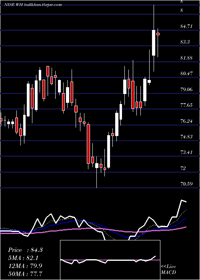200x280 pixels.
Task: Click the 80.47 price axis label
Action: point(186,73)
